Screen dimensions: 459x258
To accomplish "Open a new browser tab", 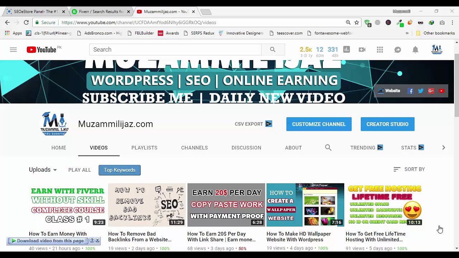I will [x=206, y=12].
